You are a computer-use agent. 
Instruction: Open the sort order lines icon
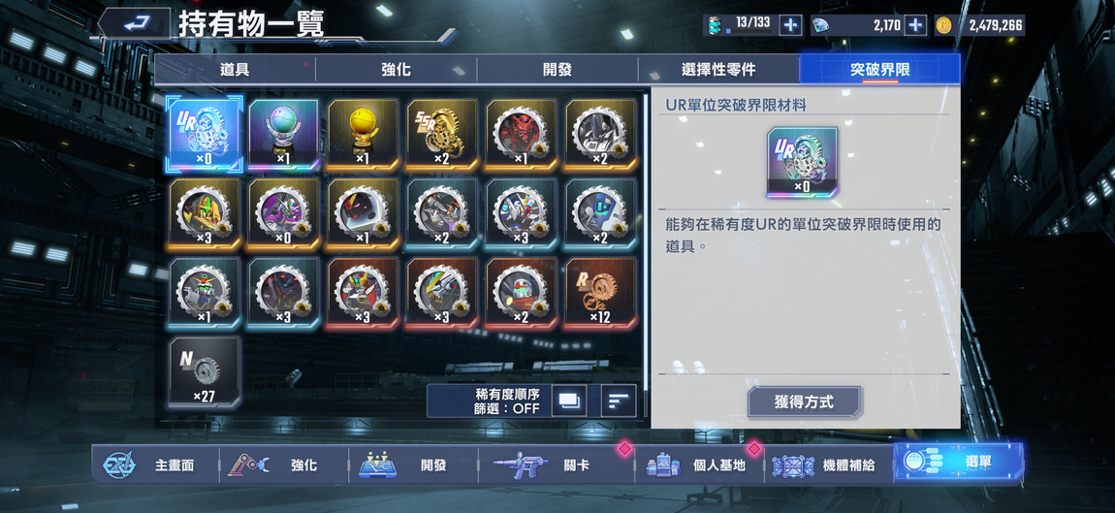pos(619,401)
